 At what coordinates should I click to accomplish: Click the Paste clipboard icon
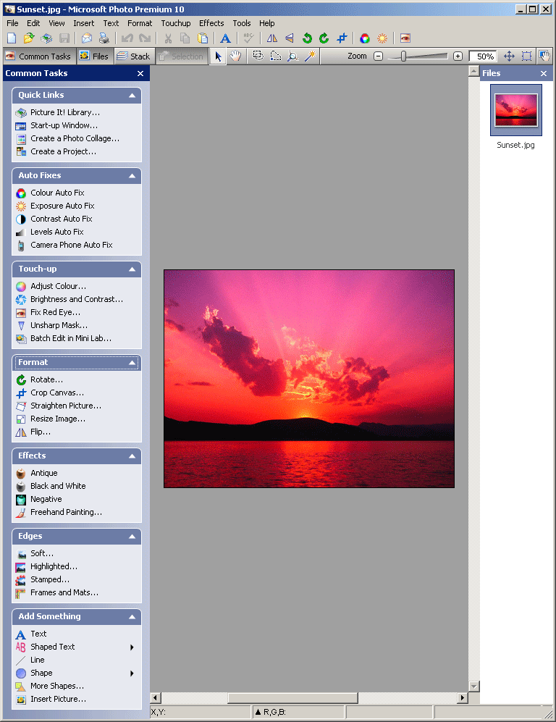click(x=203, y=38)
